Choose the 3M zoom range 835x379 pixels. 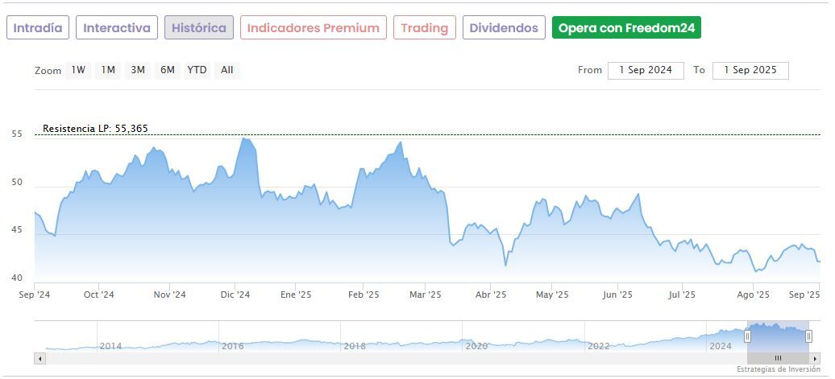(138, 70)
